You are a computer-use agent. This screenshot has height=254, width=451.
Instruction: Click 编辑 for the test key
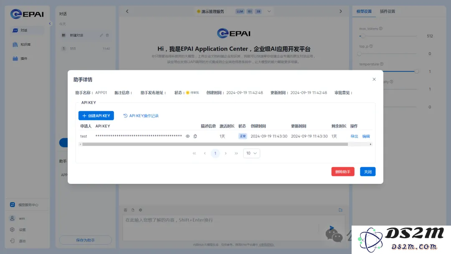366,136
